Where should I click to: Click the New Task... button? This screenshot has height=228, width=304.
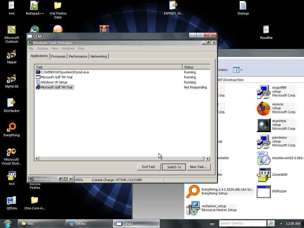[x=199, y=167]
